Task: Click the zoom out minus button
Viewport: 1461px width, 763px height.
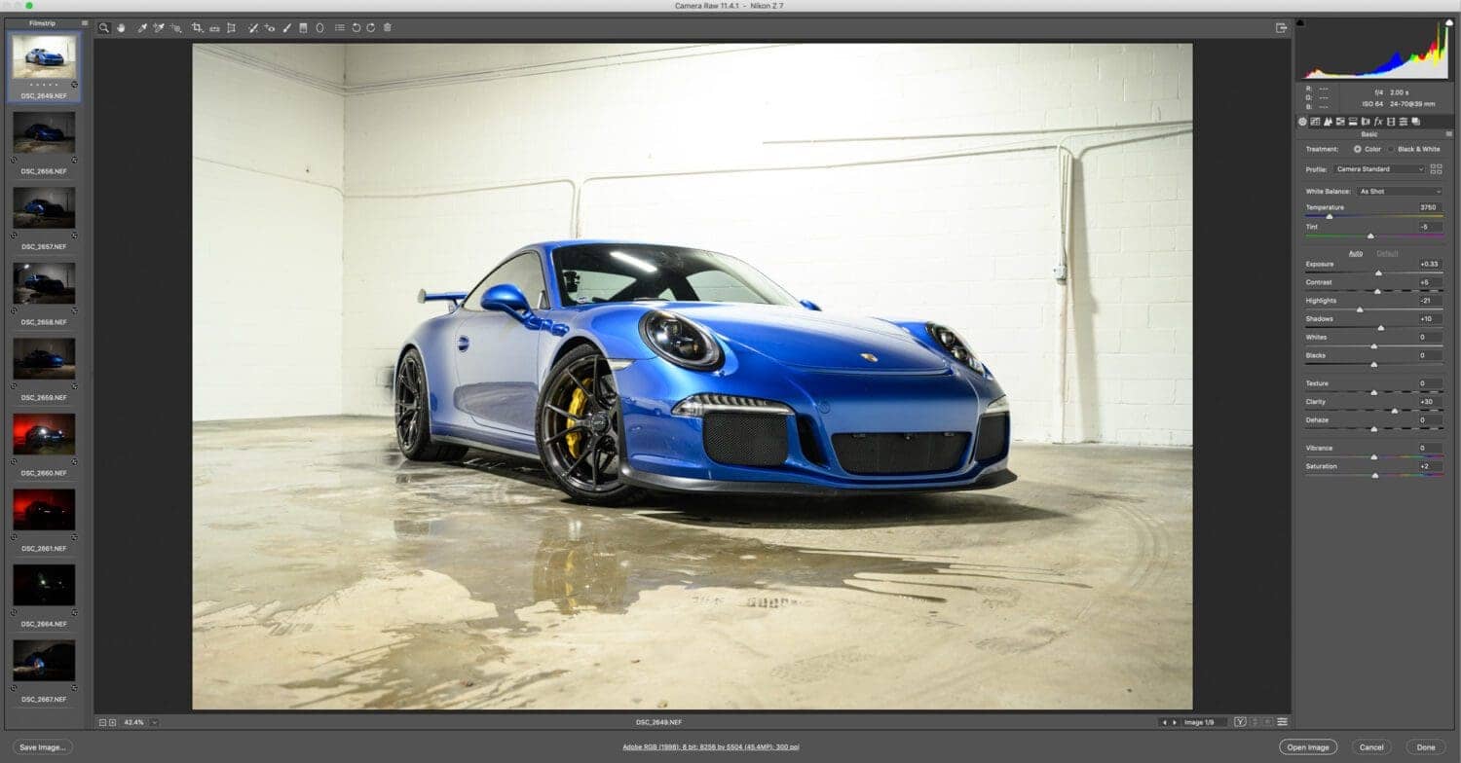Action: coord(102,722)
